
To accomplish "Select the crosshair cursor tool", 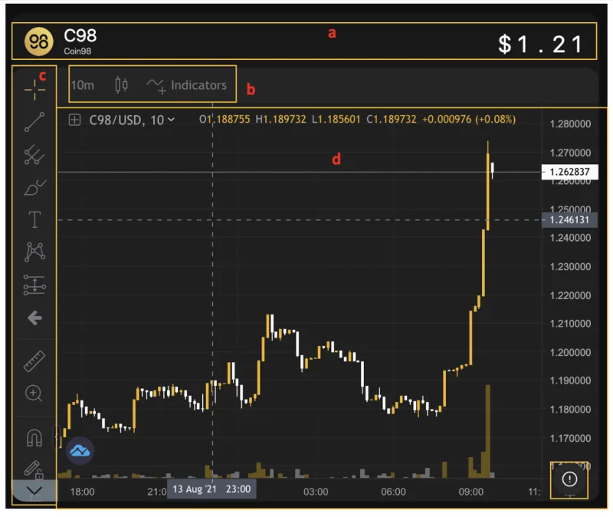I will (34, 90).
